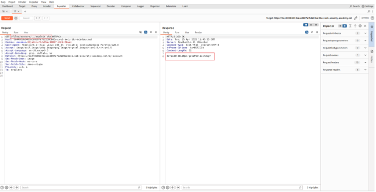Close the Inspector panel

[x=365, y=26]
